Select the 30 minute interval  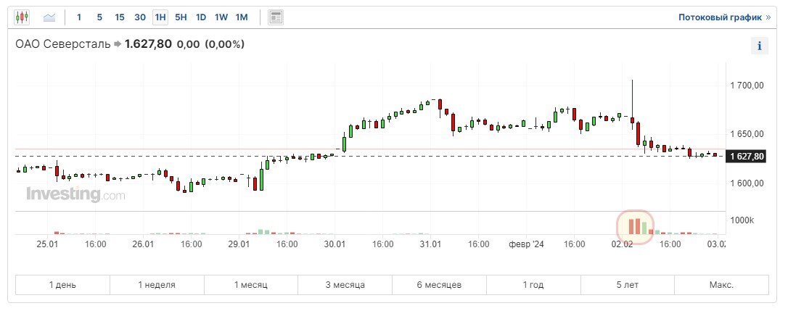tap(140, 17)
